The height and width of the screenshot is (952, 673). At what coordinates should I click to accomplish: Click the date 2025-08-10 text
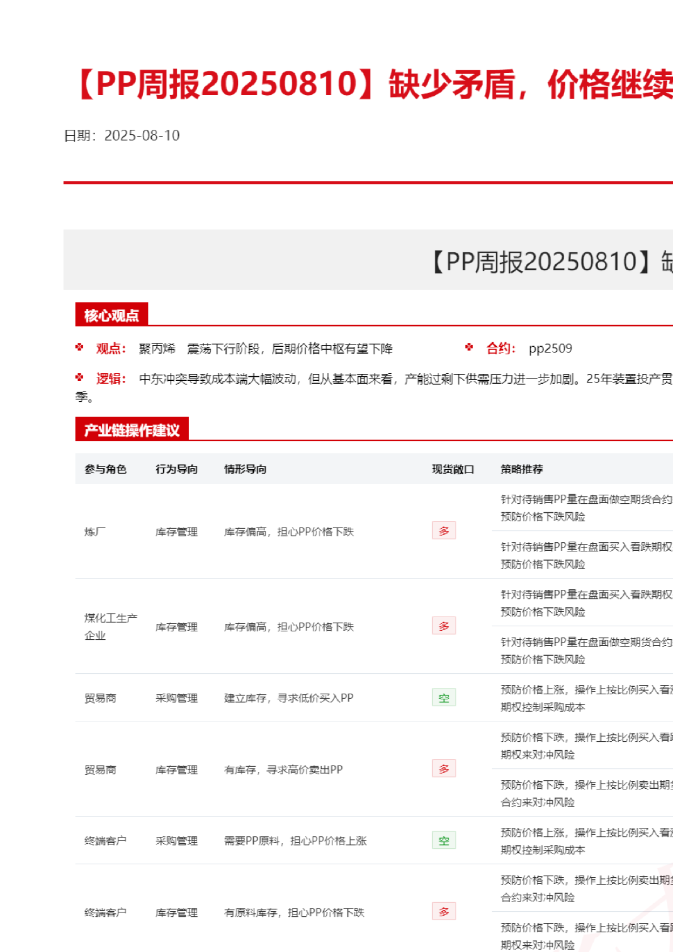tap(142, 135)
